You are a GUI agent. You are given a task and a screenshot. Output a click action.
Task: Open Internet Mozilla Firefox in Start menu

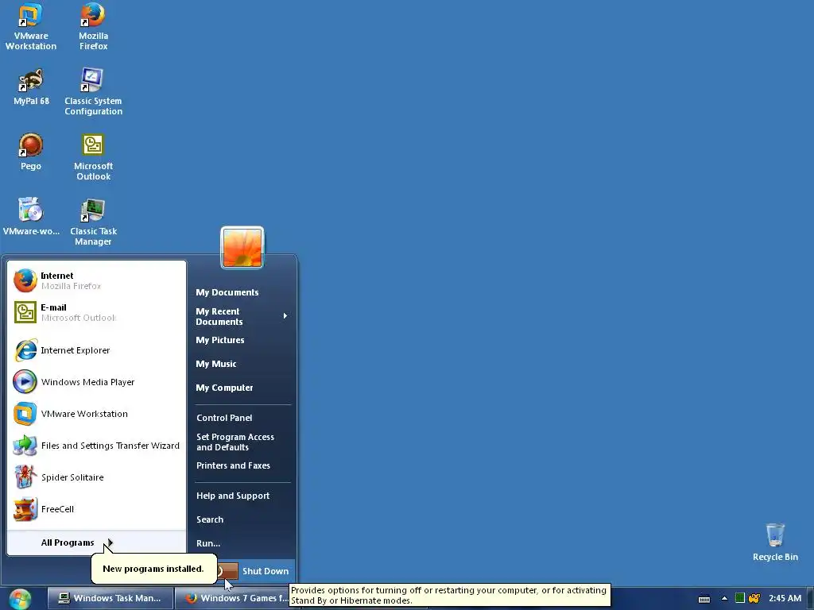click(x=96, y=280)
